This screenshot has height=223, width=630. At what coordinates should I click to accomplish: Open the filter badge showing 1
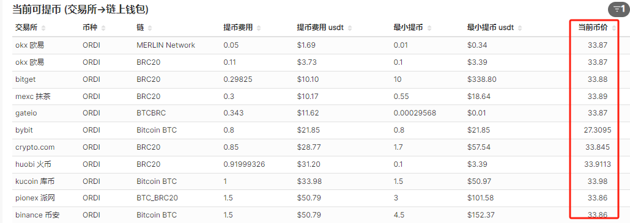tap(619, 9)
